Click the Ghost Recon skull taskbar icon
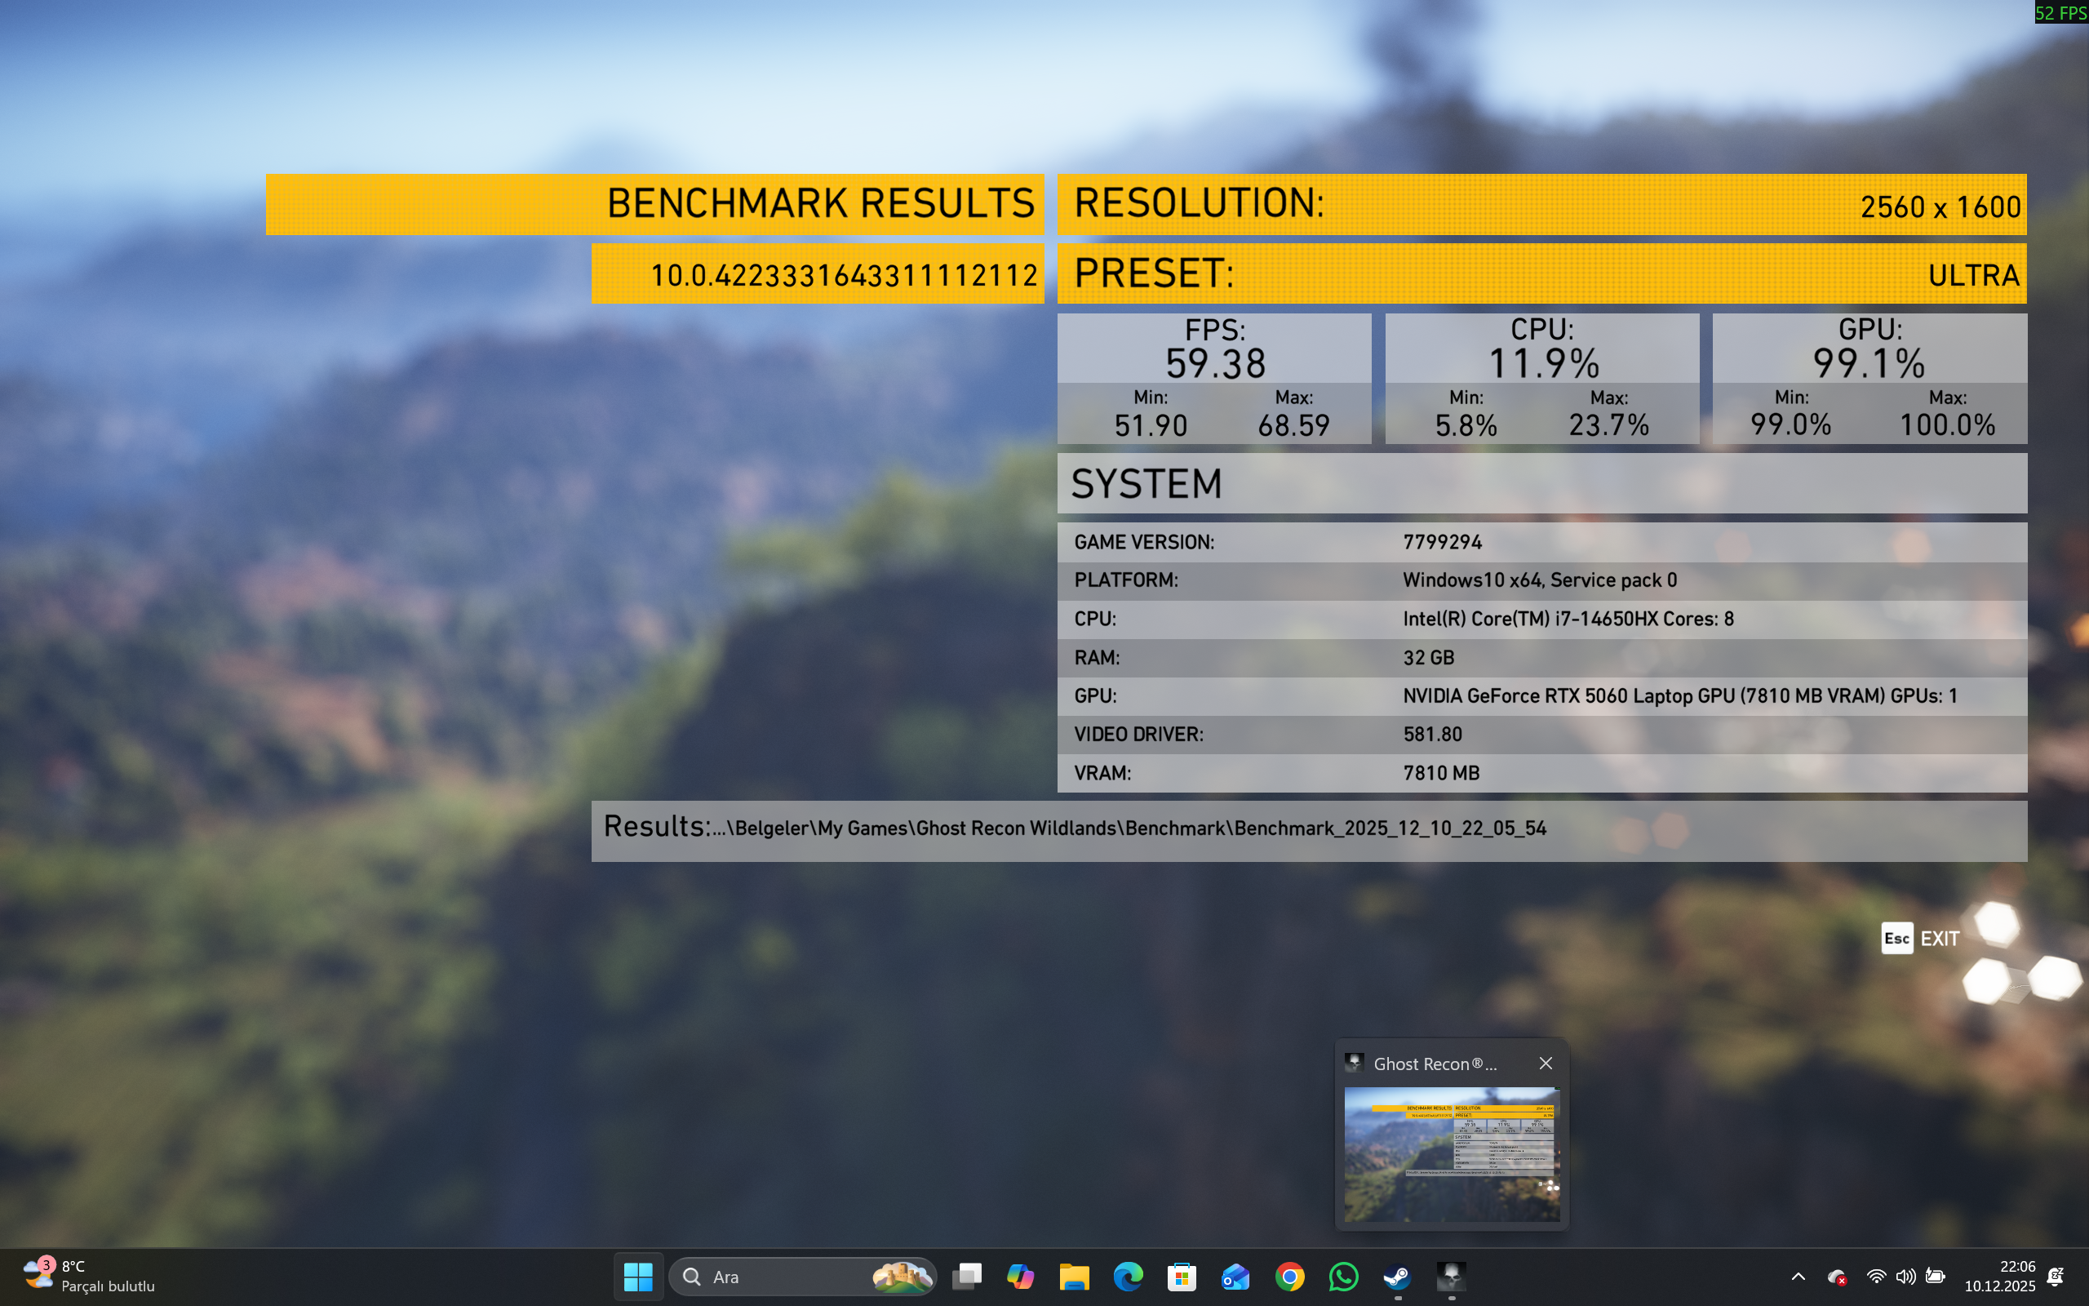The width and height of the screenshot is (2089, 1306). 1451,1276
